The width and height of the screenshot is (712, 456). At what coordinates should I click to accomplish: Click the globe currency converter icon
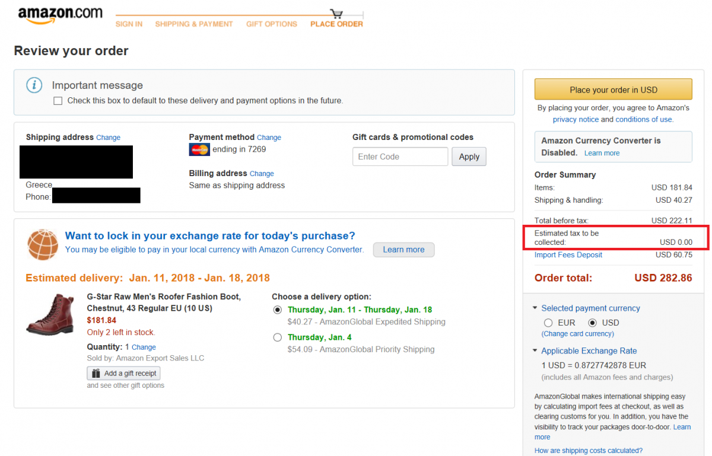42,244
